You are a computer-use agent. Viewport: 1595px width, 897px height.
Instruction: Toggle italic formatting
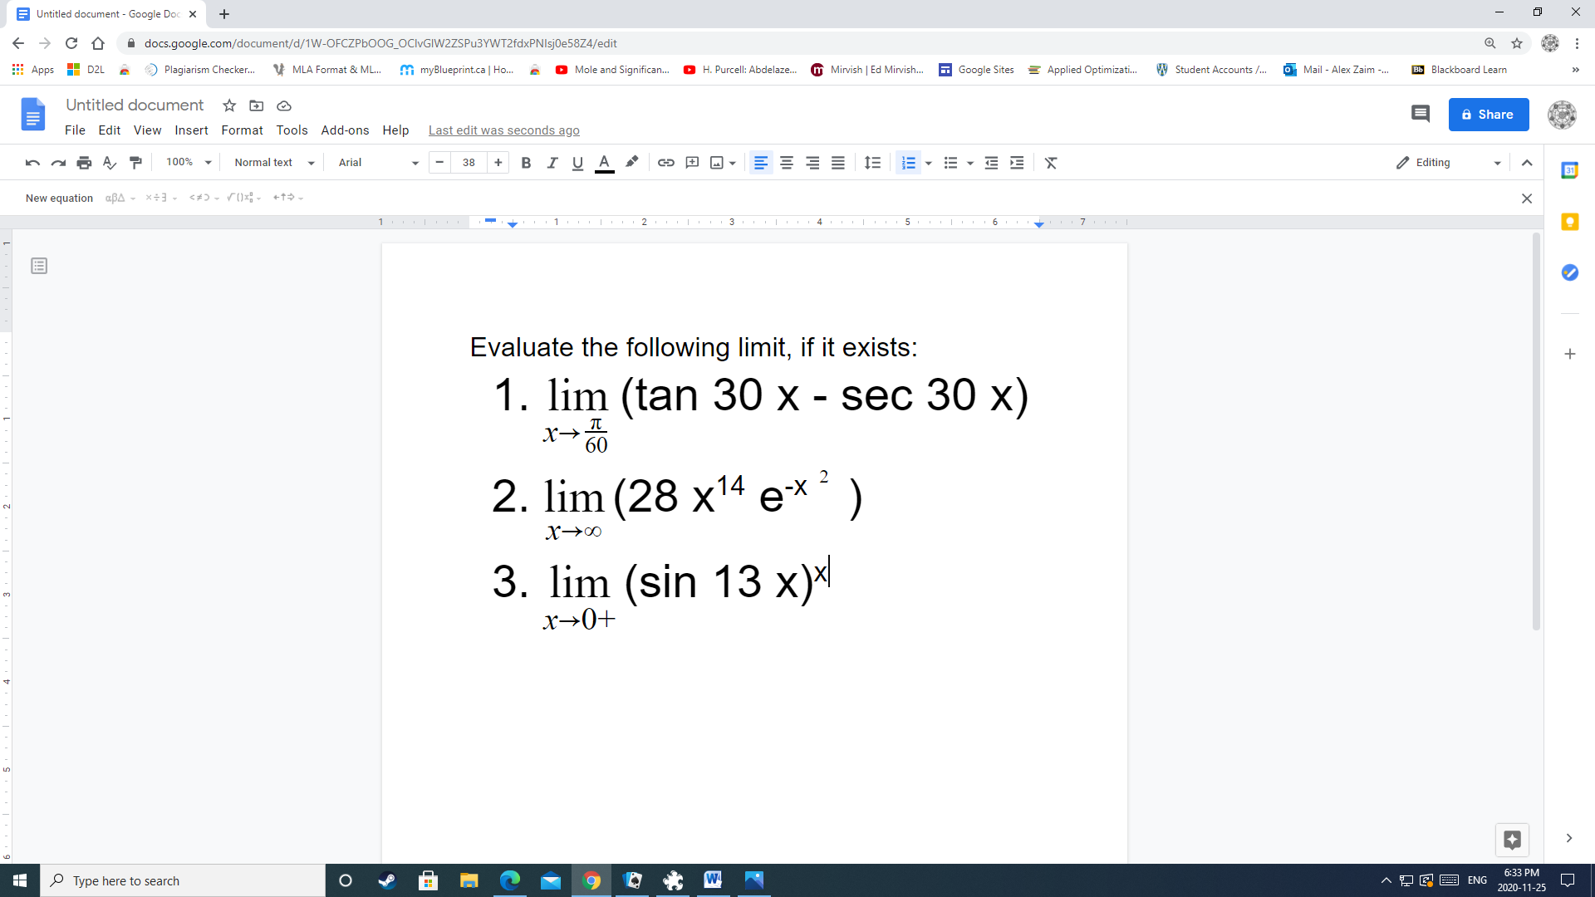552,162
